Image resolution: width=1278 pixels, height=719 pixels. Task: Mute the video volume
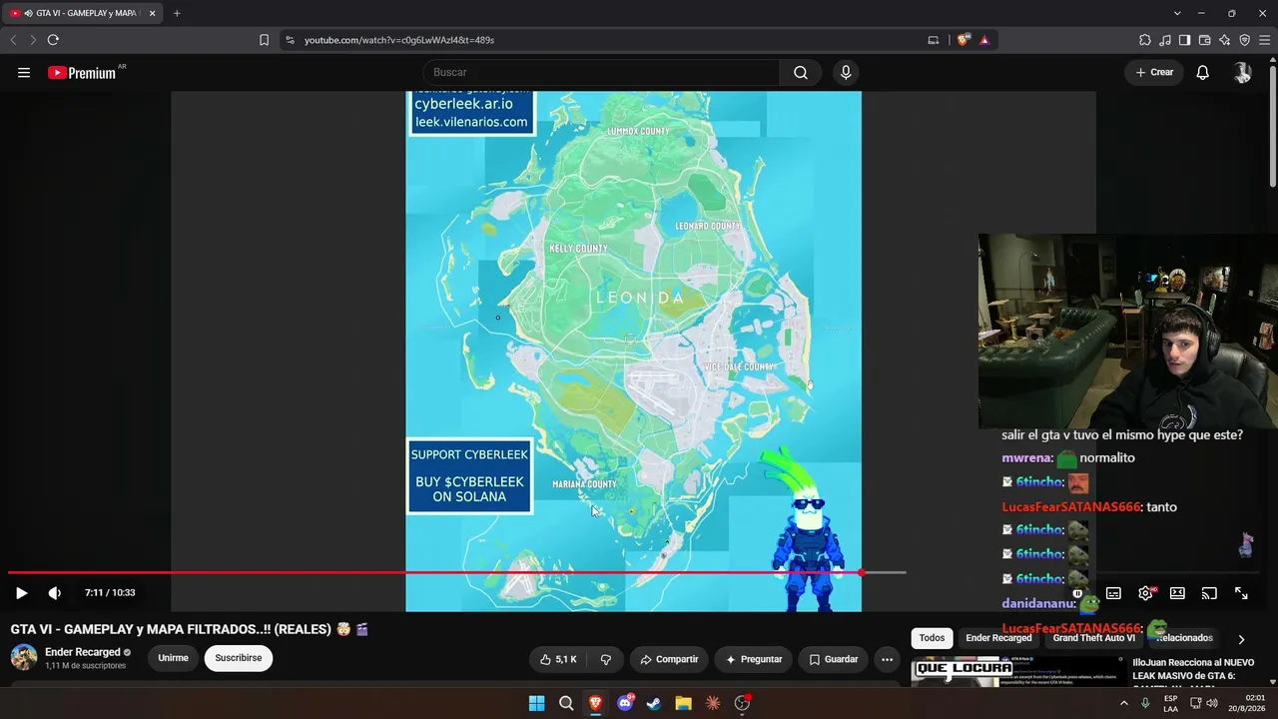(x=55, y=593)
